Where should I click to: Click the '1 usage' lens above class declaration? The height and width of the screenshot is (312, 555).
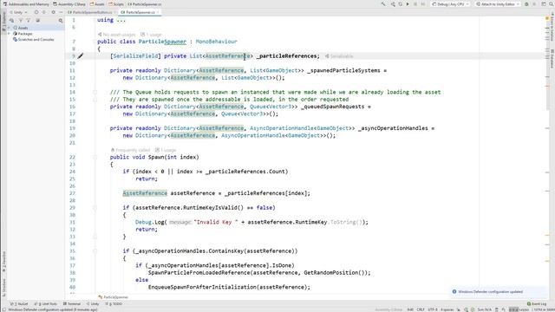[151, 35]
